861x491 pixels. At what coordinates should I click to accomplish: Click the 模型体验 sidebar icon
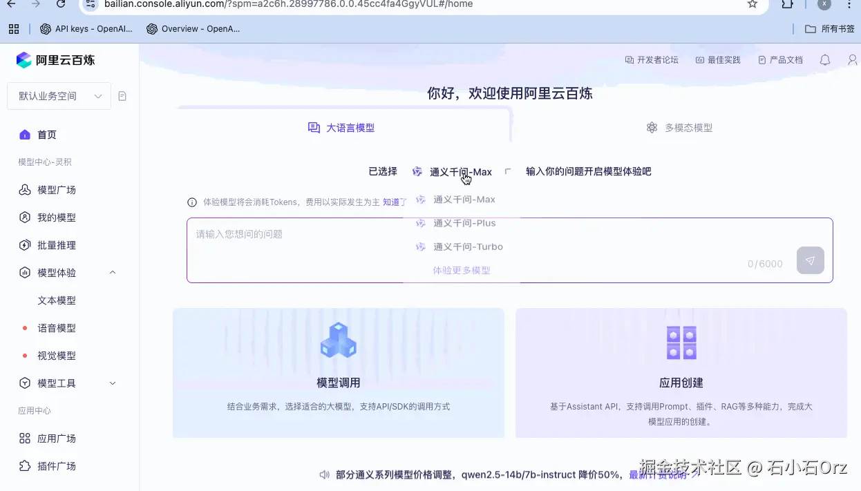(x=25, y=273)
